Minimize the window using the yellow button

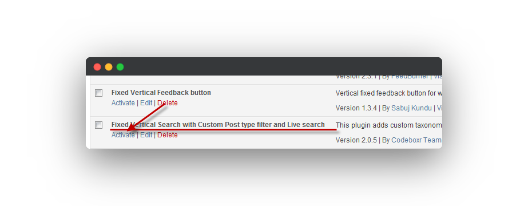click(x=109, y=67)
